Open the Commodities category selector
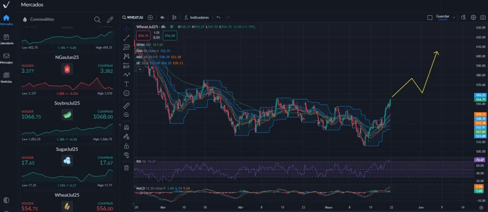 pyautogui.click(x=39, y=19)
